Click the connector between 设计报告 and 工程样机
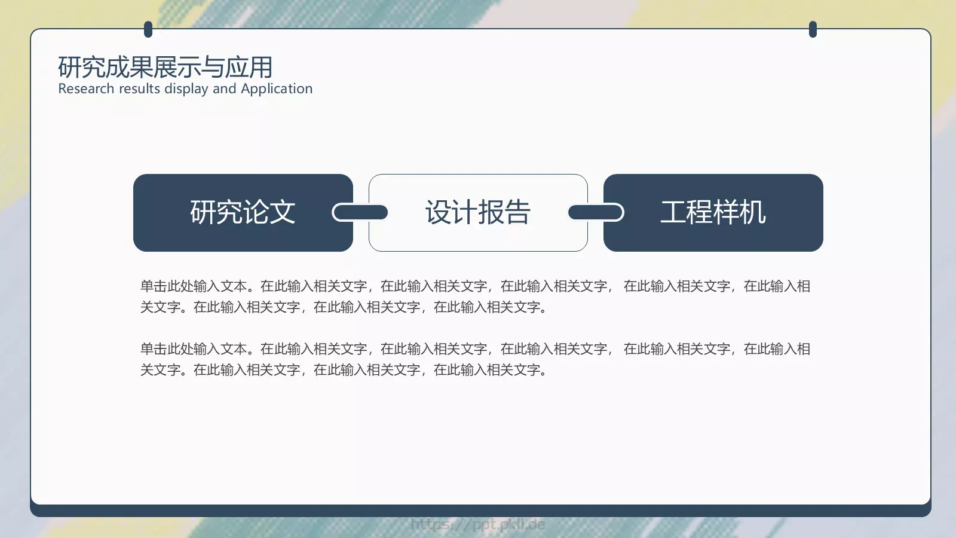 [x=596, y=212]
